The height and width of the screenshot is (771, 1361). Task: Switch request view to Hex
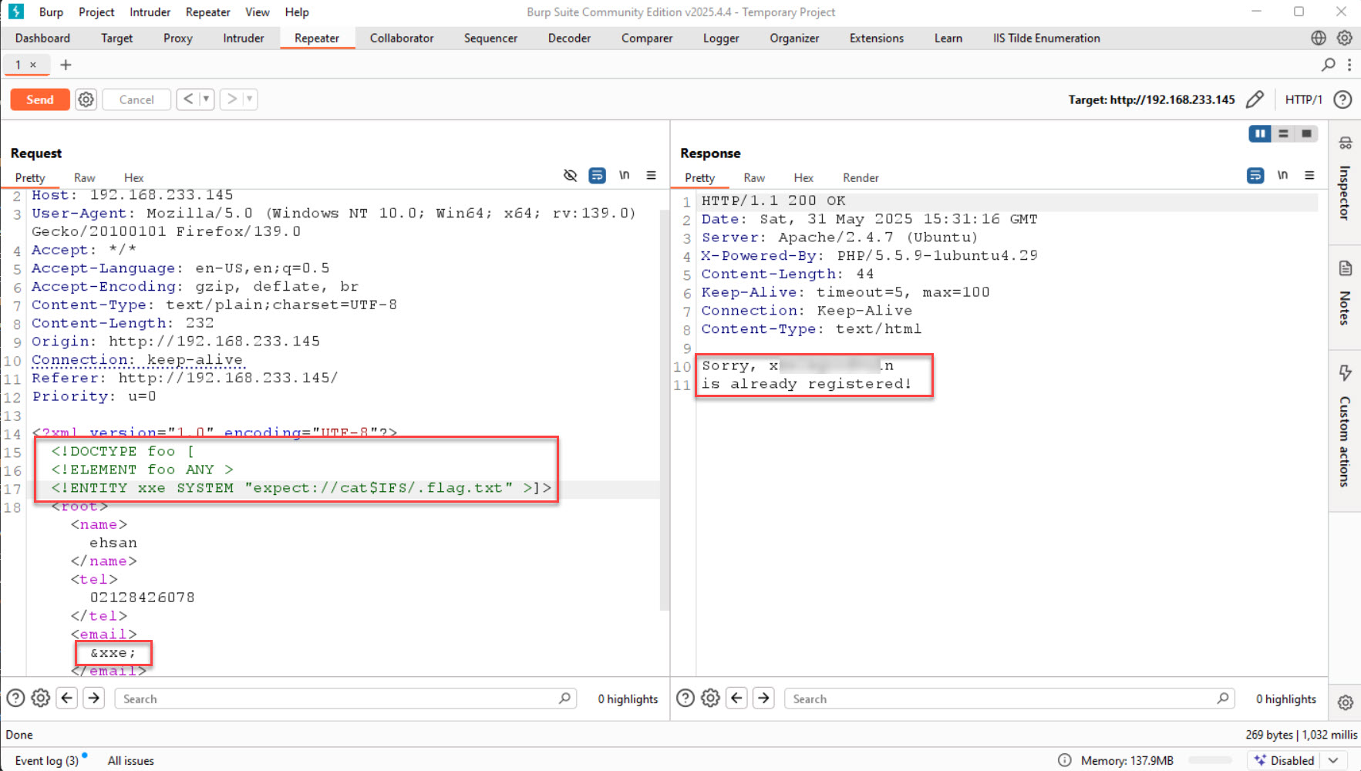point(133,177)
